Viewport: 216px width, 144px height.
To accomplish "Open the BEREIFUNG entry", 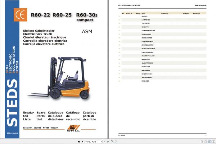I will [x=145, y=27].
